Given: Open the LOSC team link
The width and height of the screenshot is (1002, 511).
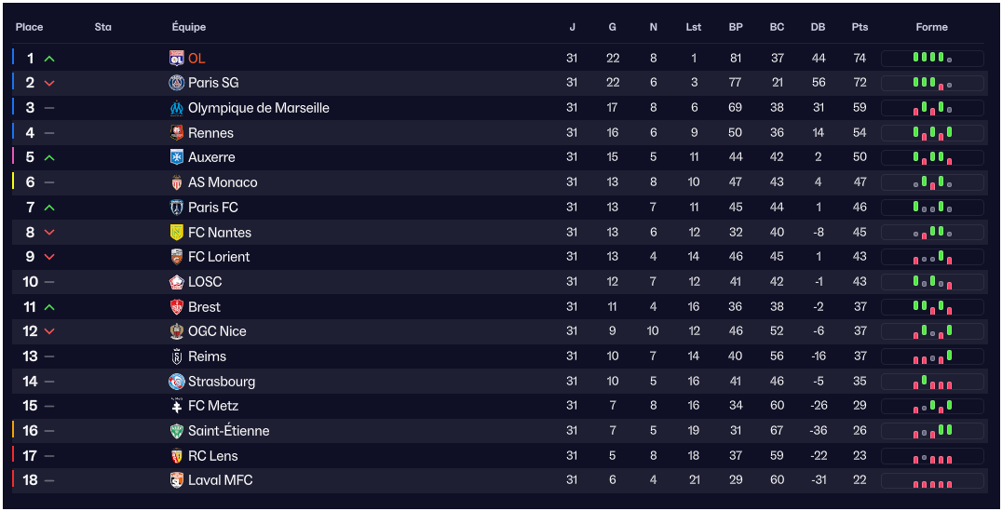Looking at the screenshot, I should (205, 282).
